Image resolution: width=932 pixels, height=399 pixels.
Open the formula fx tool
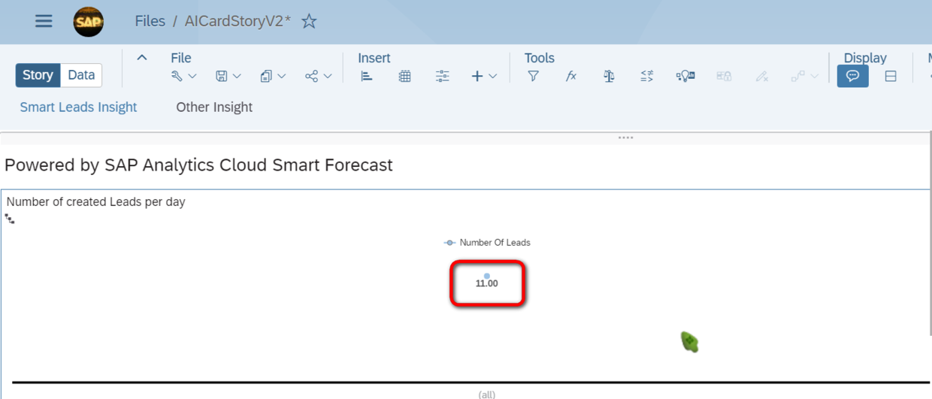pos(571,76)
